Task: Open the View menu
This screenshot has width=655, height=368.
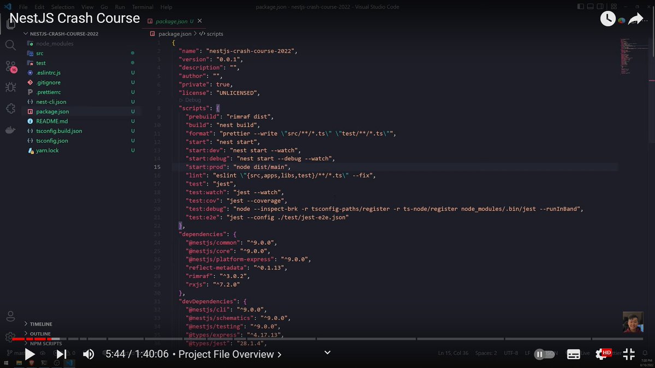Action: pos(87,7)
